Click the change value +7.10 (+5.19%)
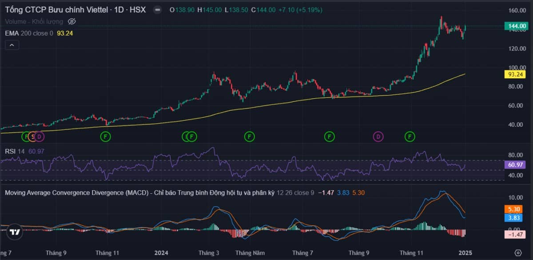 (301, 10)
